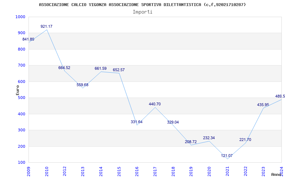Click x-axis year 2021
285x178 pixels.
227,171
